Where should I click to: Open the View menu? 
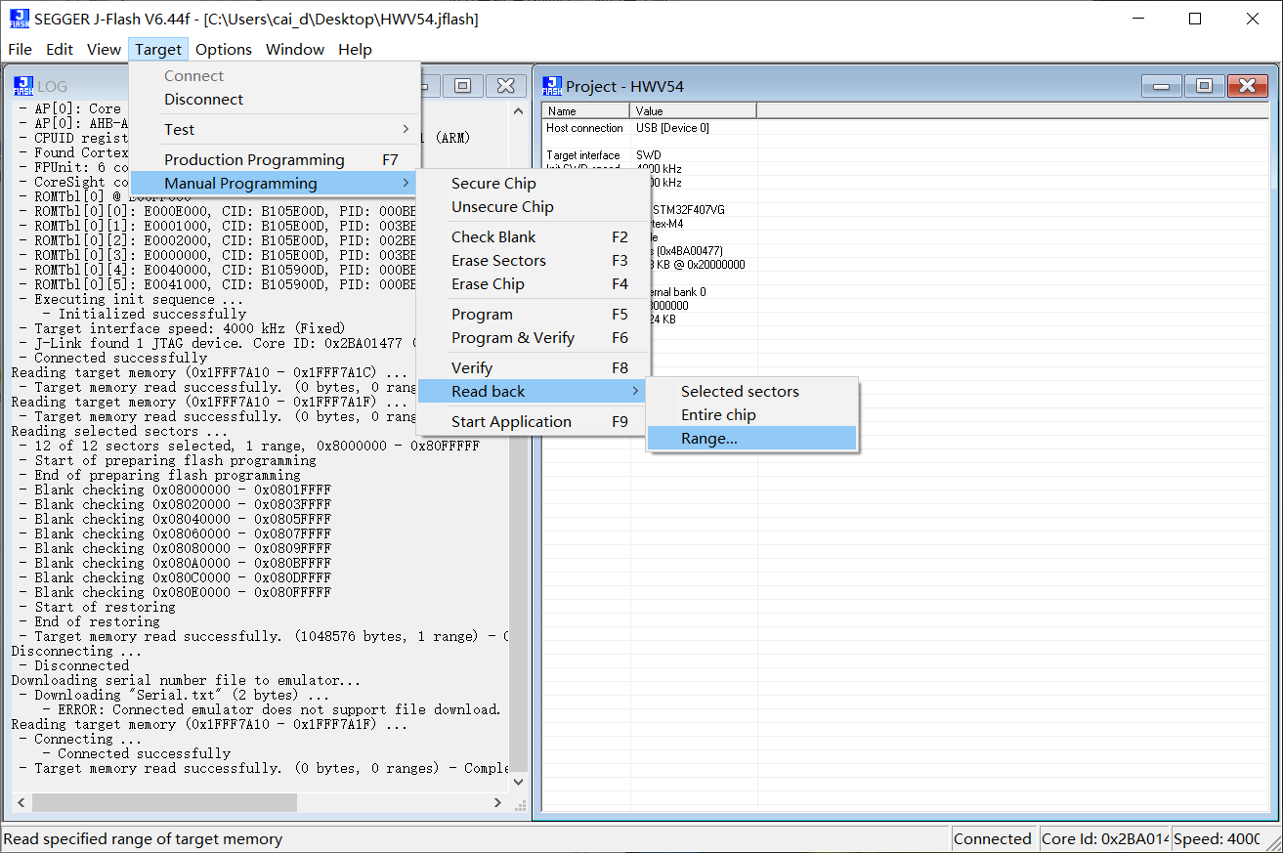104,49
